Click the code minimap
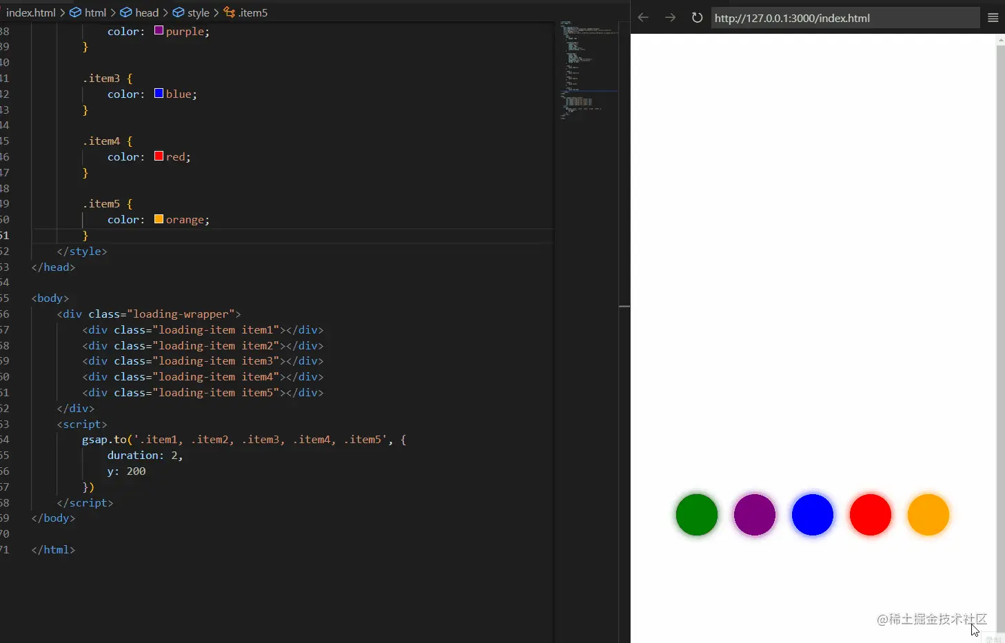 click(x=588, y=69)
